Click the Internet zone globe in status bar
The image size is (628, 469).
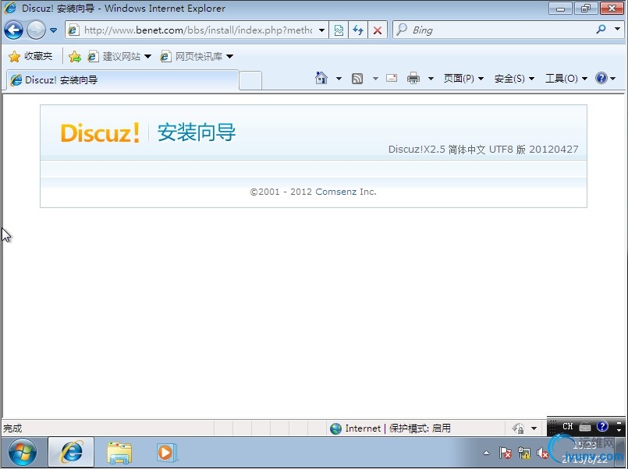tap(335, 428)
